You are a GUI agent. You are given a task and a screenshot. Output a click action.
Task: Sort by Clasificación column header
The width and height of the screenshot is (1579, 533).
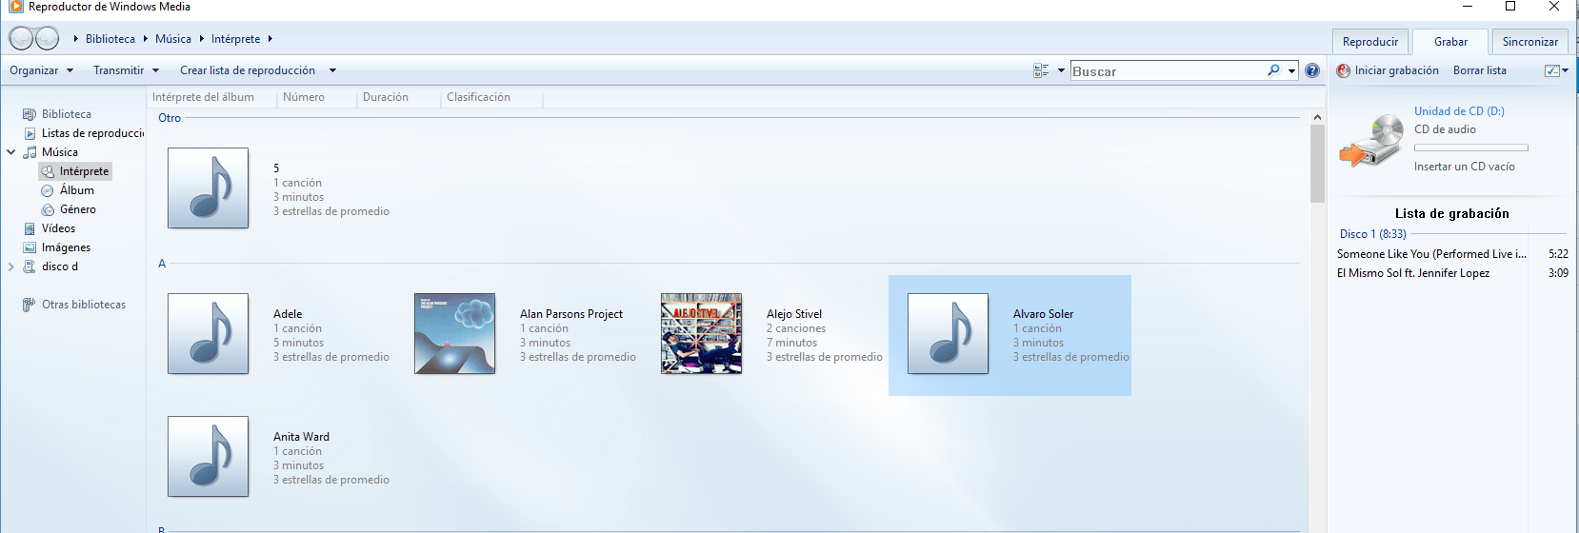[478, 97]
